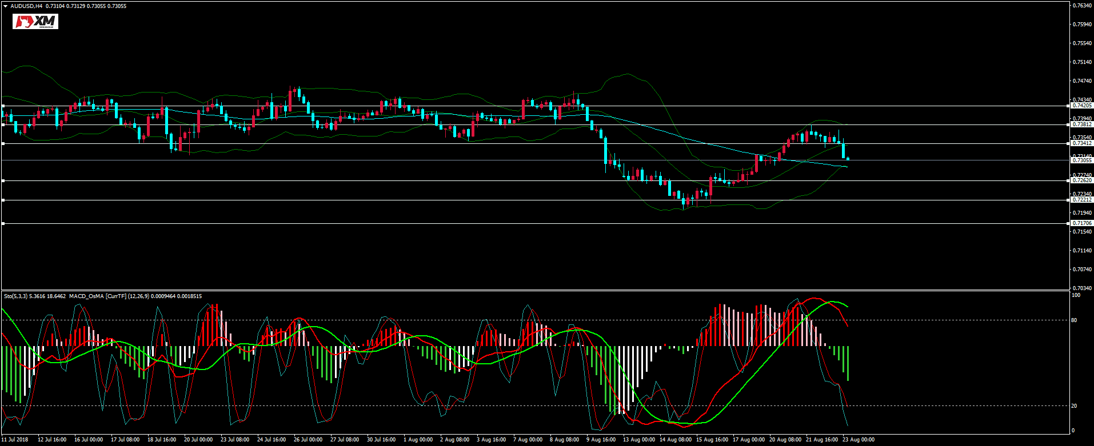Select the 0.72212 horizontal line price tag

[x=1082, y=200]
